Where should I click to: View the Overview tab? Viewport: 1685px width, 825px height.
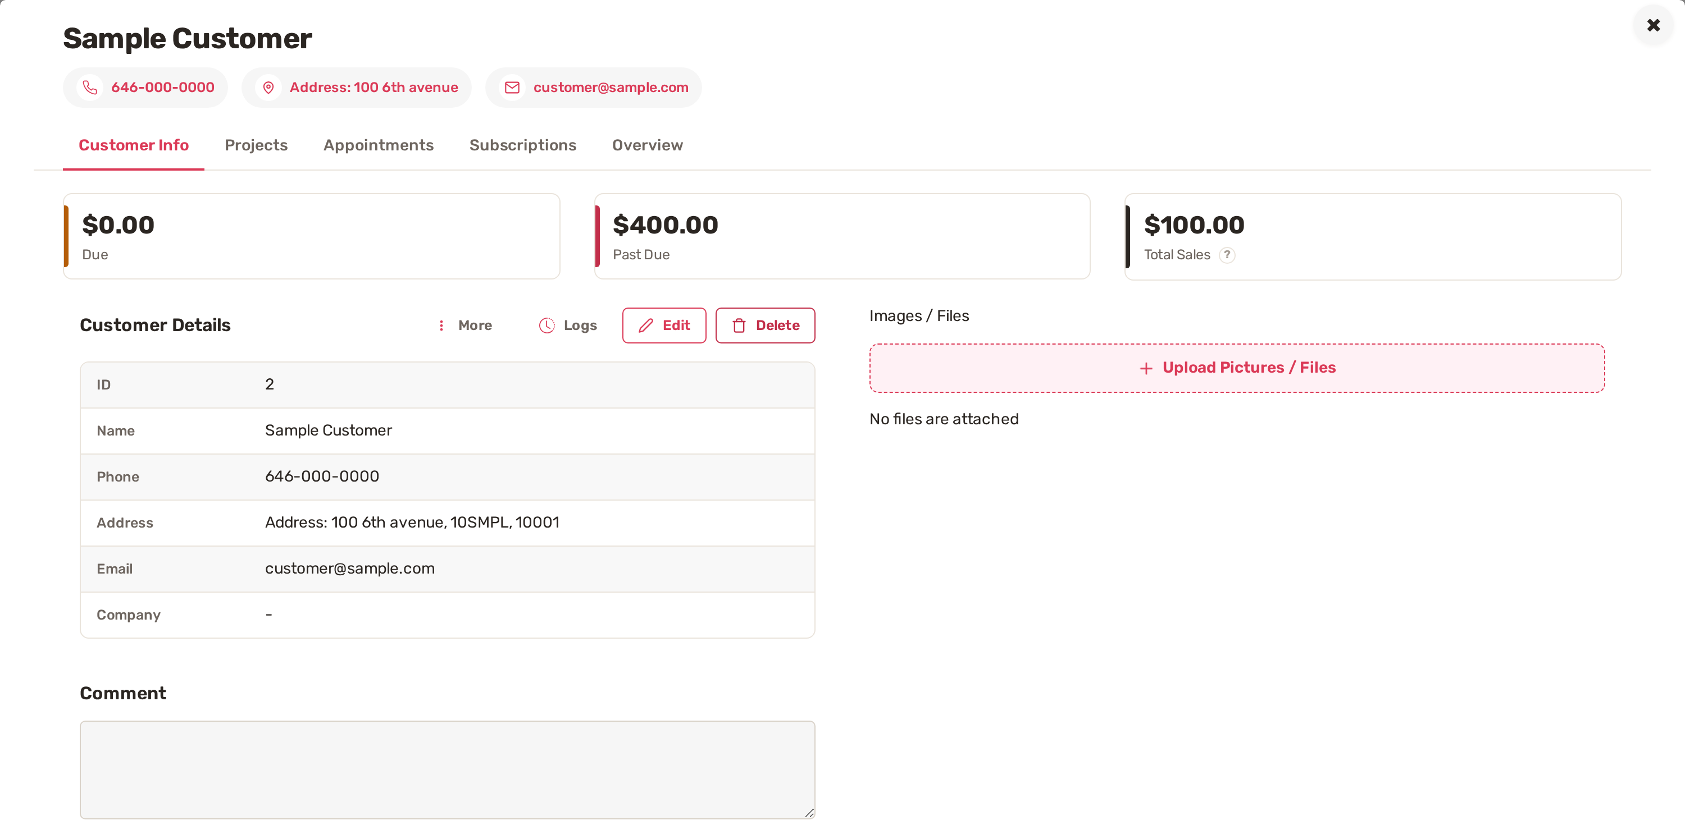point(647,145)
